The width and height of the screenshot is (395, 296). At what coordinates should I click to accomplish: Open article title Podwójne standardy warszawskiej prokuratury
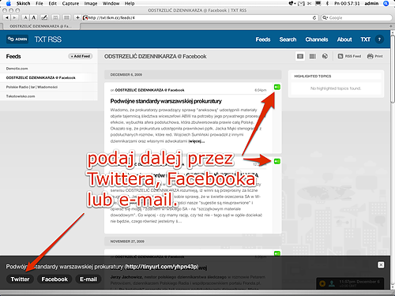click(x=166, y=101)
